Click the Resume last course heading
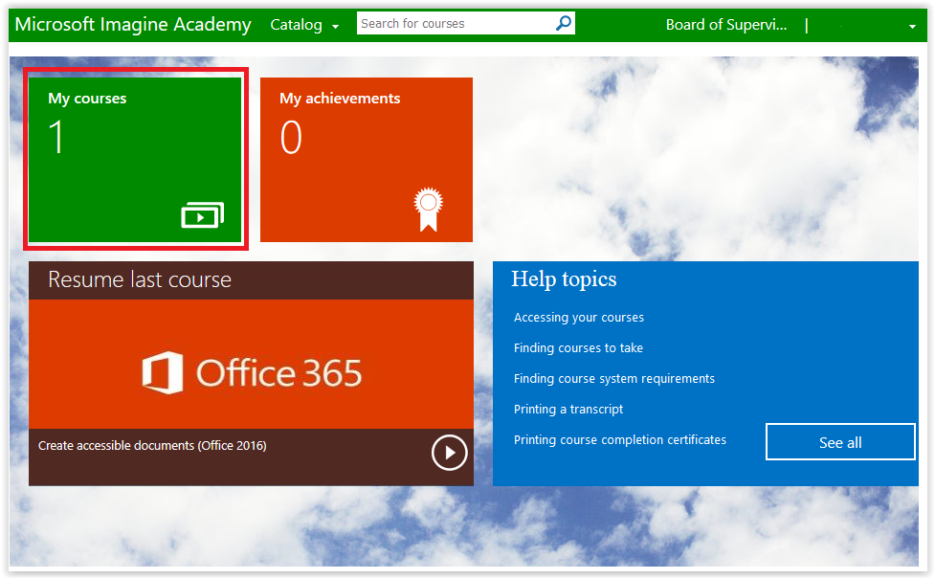The image size is (935, 579). [140, 279]
